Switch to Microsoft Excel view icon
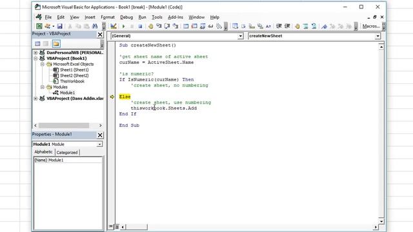Image resolution: width=413 pixels, height=232 pixels. 39,26
